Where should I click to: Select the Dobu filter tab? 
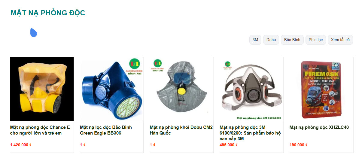click(x=271, y=40)
